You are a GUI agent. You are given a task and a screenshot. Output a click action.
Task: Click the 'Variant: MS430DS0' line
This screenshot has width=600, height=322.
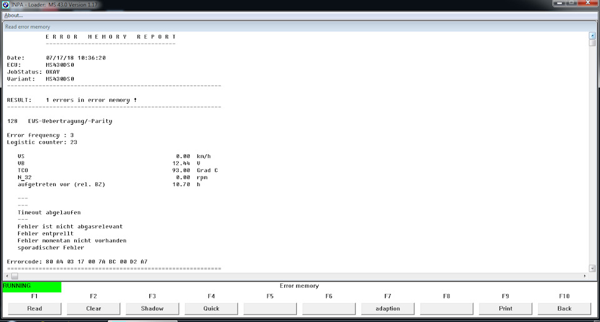41,79
